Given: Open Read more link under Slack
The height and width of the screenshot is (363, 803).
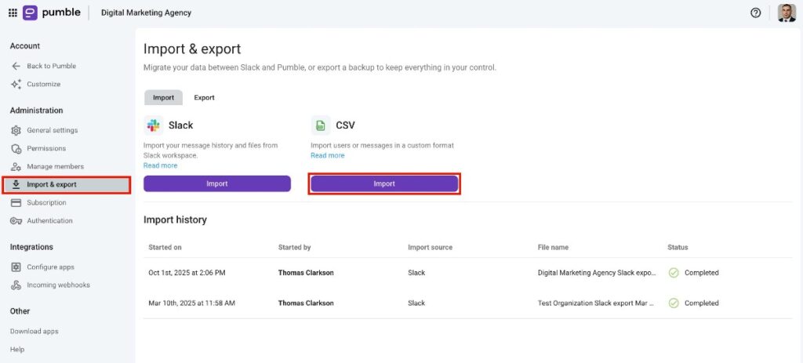Looking at the screenshot, I should click(160, 165).
